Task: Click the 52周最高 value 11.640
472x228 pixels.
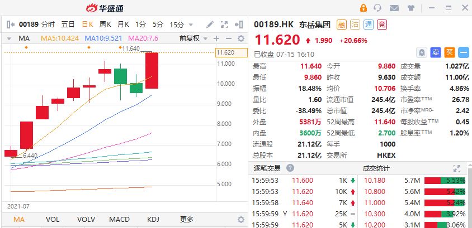Action: click(x=384, y=122)
